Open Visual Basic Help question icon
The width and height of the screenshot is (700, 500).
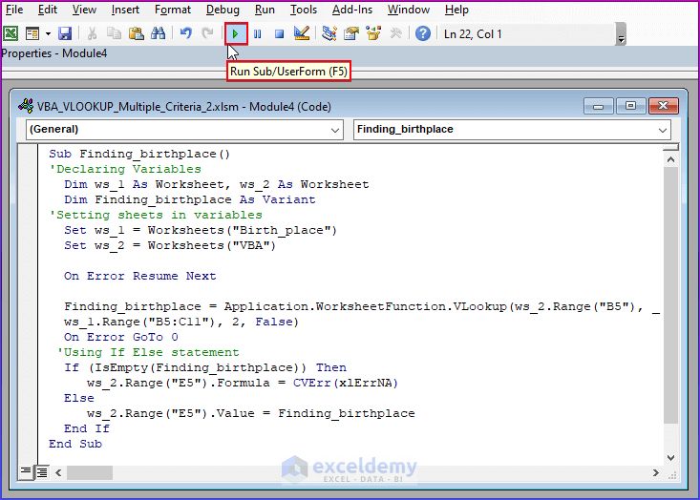423,33
